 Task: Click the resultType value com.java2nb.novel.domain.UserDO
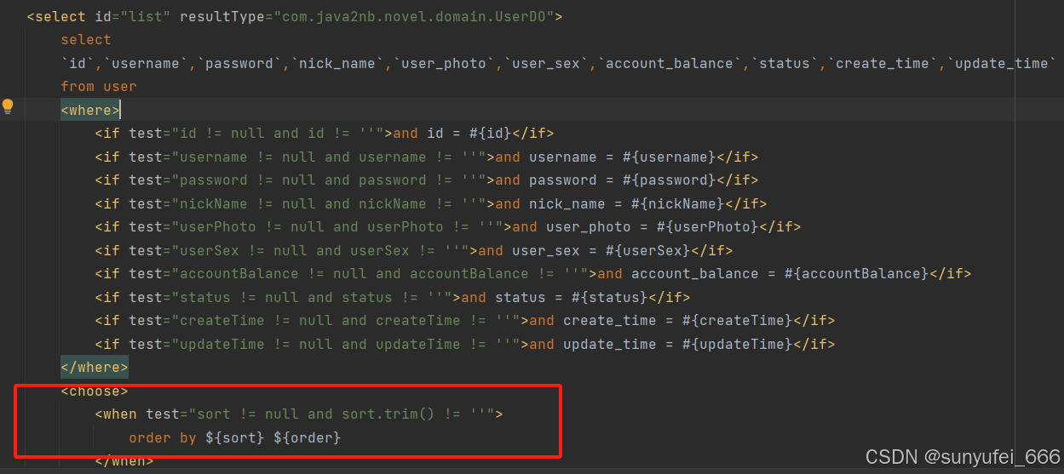click(x=413, y=16)
